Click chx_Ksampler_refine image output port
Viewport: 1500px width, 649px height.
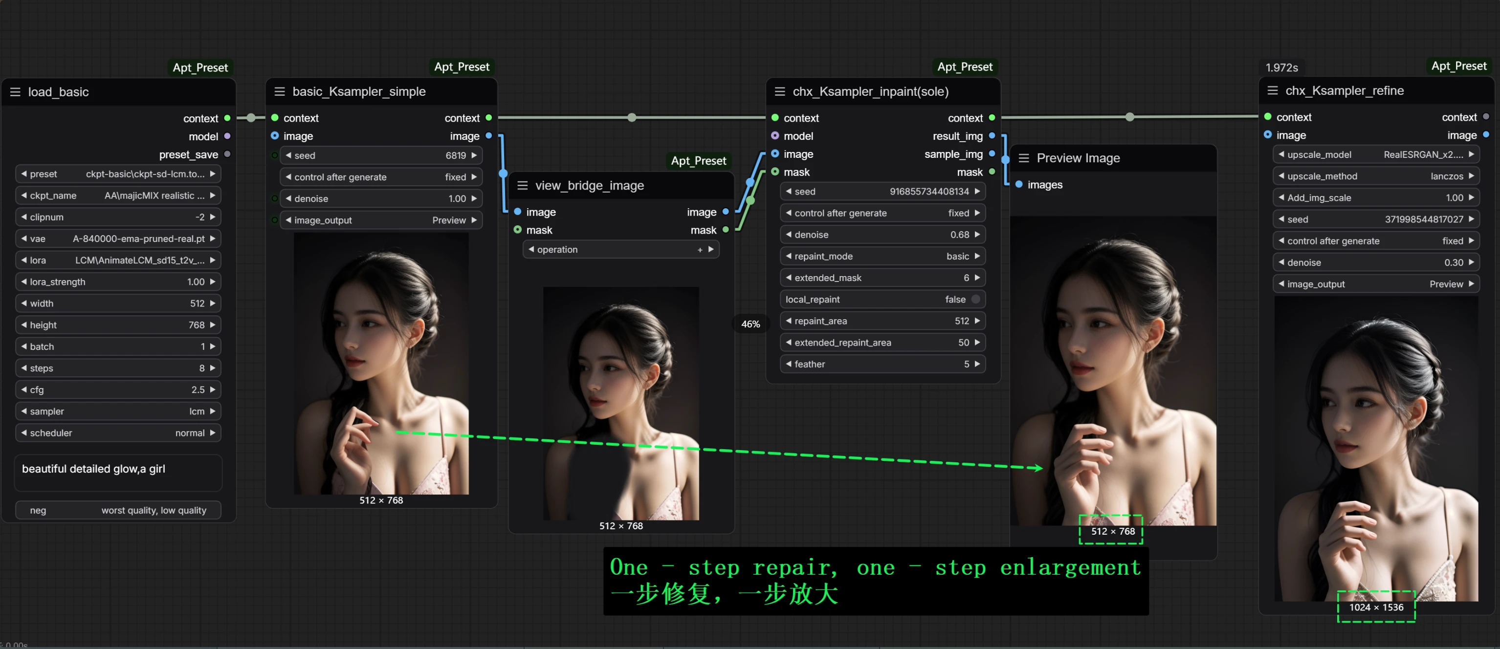[x=1486, y=135]
